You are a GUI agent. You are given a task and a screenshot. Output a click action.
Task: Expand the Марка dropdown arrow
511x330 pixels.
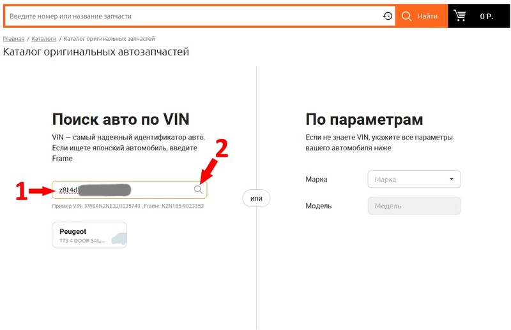coord(452,179)
